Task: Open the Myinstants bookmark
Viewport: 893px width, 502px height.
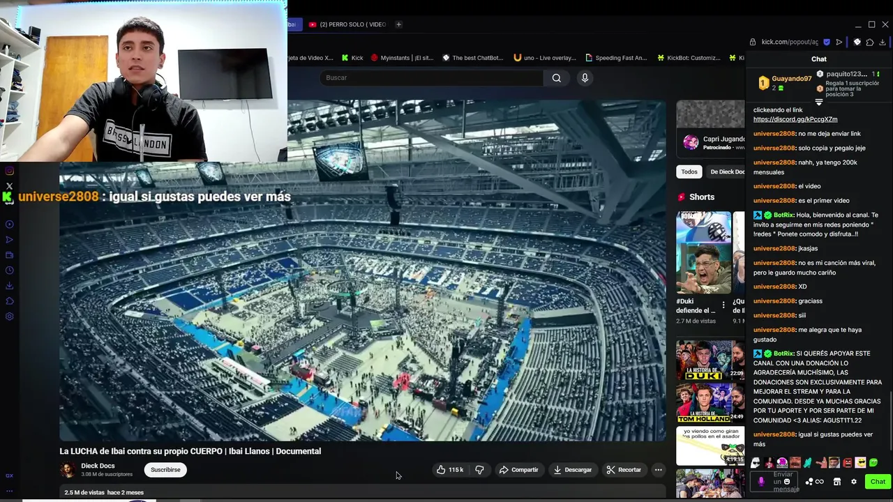Action: coord(403,58)
